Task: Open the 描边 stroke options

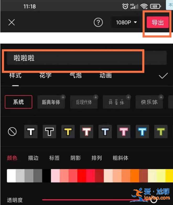Action: click(x=33, y=158)
